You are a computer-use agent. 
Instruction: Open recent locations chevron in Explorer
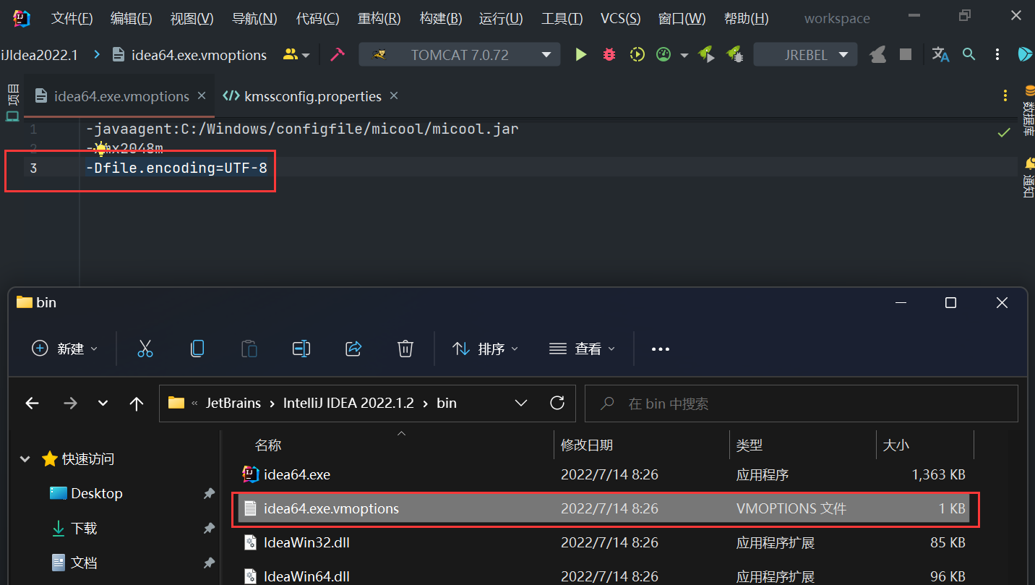pos(103,403)
